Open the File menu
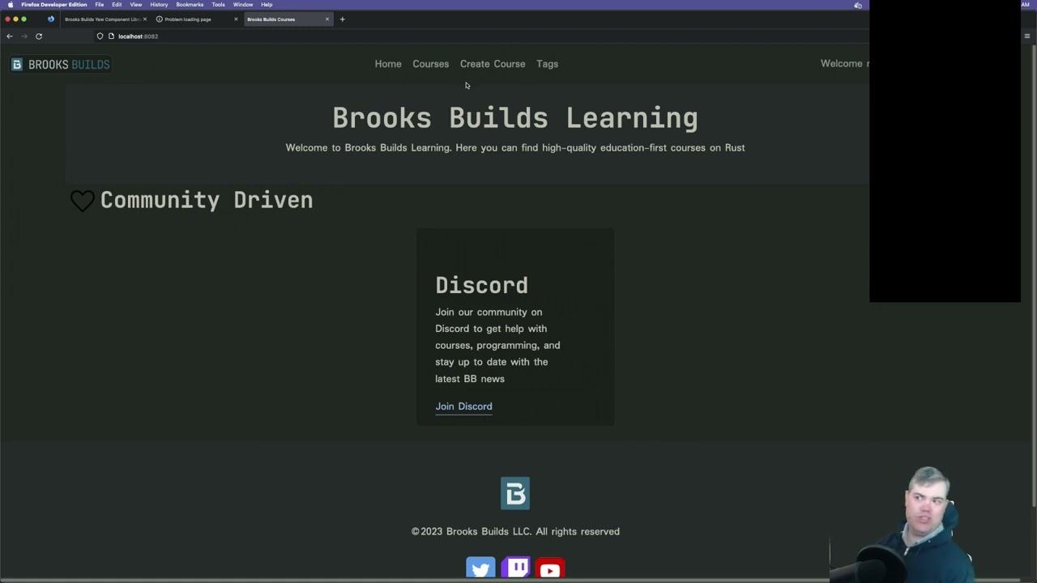 (100, 5)
